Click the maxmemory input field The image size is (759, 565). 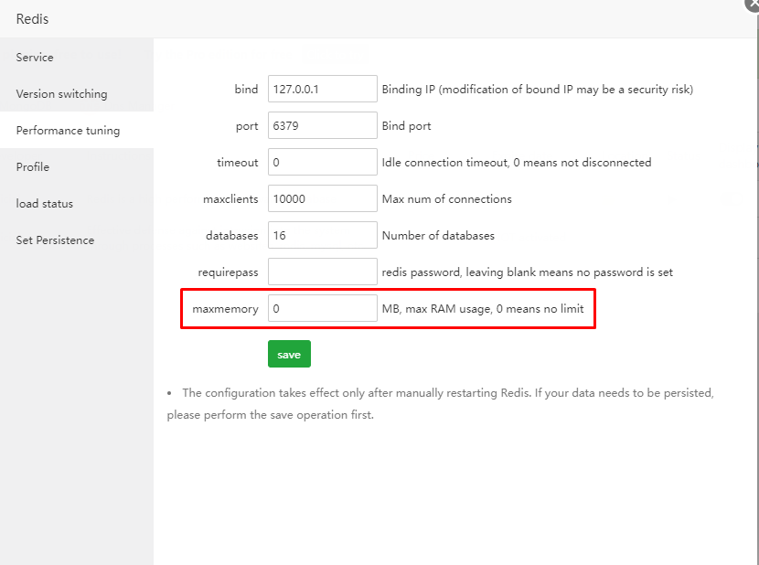322,308
